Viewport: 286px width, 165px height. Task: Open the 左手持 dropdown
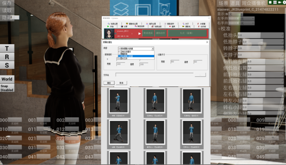247,19
